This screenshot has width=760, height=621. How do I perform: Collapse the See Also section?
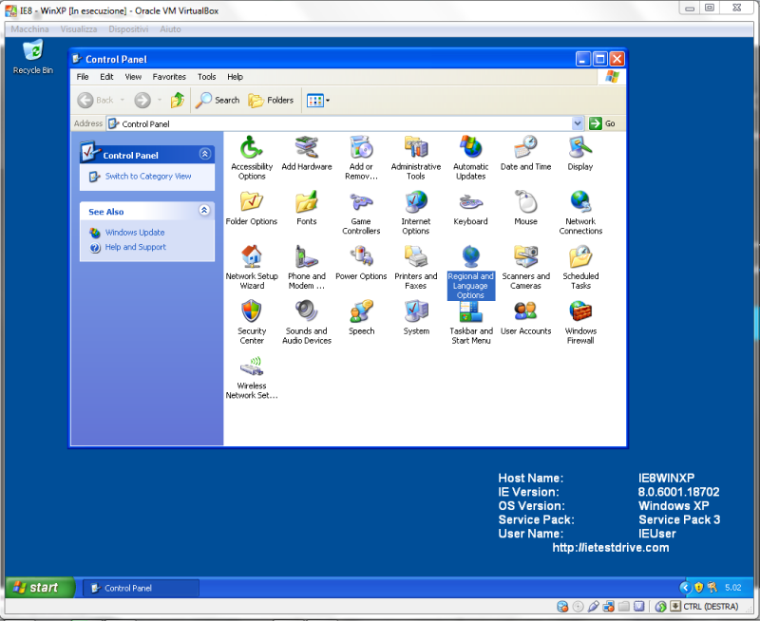[204, 210]
